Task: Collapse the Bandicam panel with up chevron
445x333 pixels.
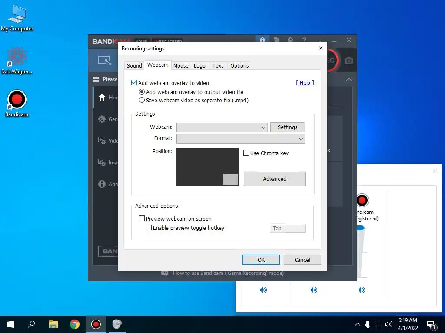Action: [x=349, y=80]
